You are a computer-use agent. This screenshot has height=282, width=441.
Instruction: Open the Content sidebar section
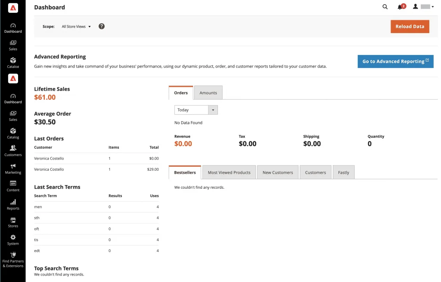pyautogui.click(x=13, y=186)
